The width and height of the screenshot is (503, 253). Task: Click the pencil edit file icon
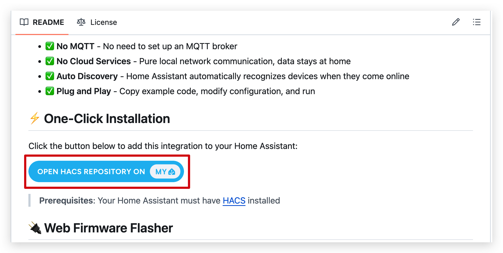point(456,22)
